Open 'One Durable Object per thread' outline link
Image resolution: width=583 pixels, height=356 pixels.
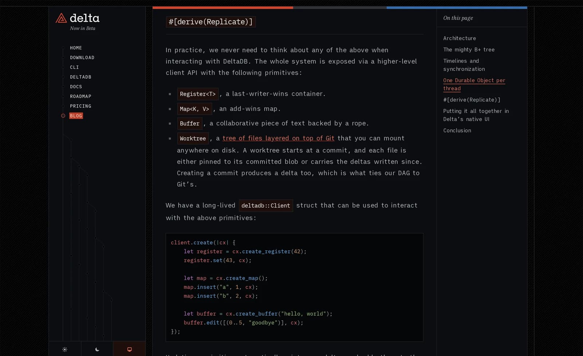tap(474, 84)
